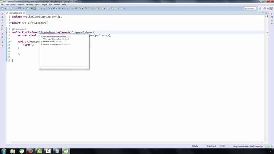274x154 pixels.
Task: Toggle Mark Occurrences in the toolbar
Action: (35, 9)
